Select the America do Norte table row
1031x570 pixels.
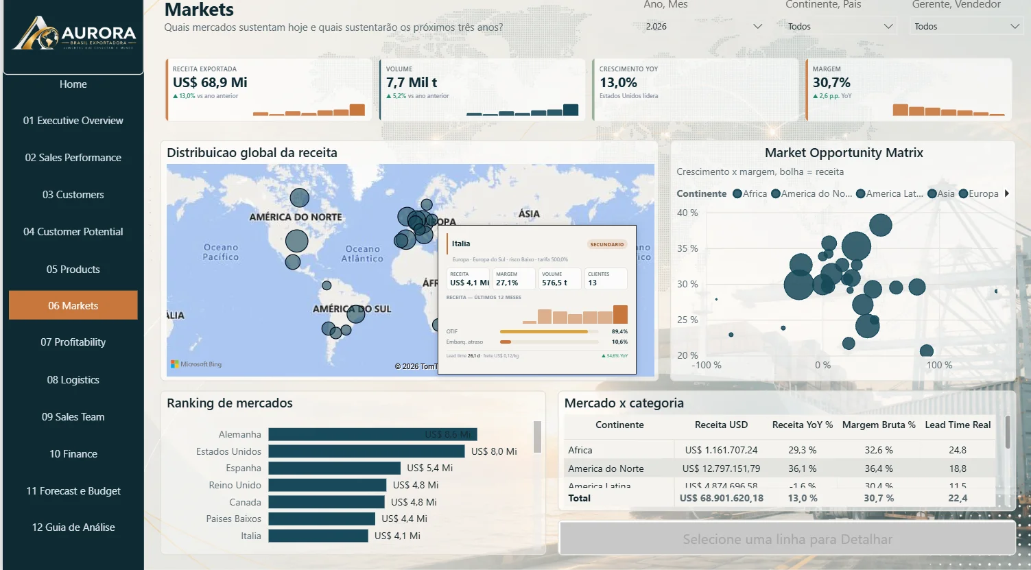pos(780,468)
